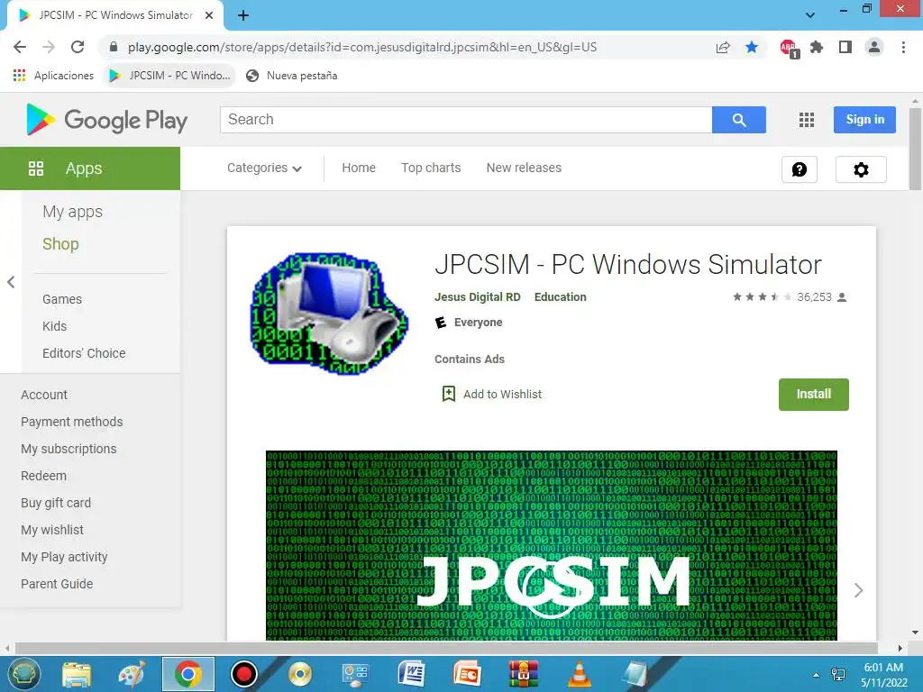Open the ABP ad blocker extension
The height and width of the screenshot is (692, 923).
pos(789,48)
